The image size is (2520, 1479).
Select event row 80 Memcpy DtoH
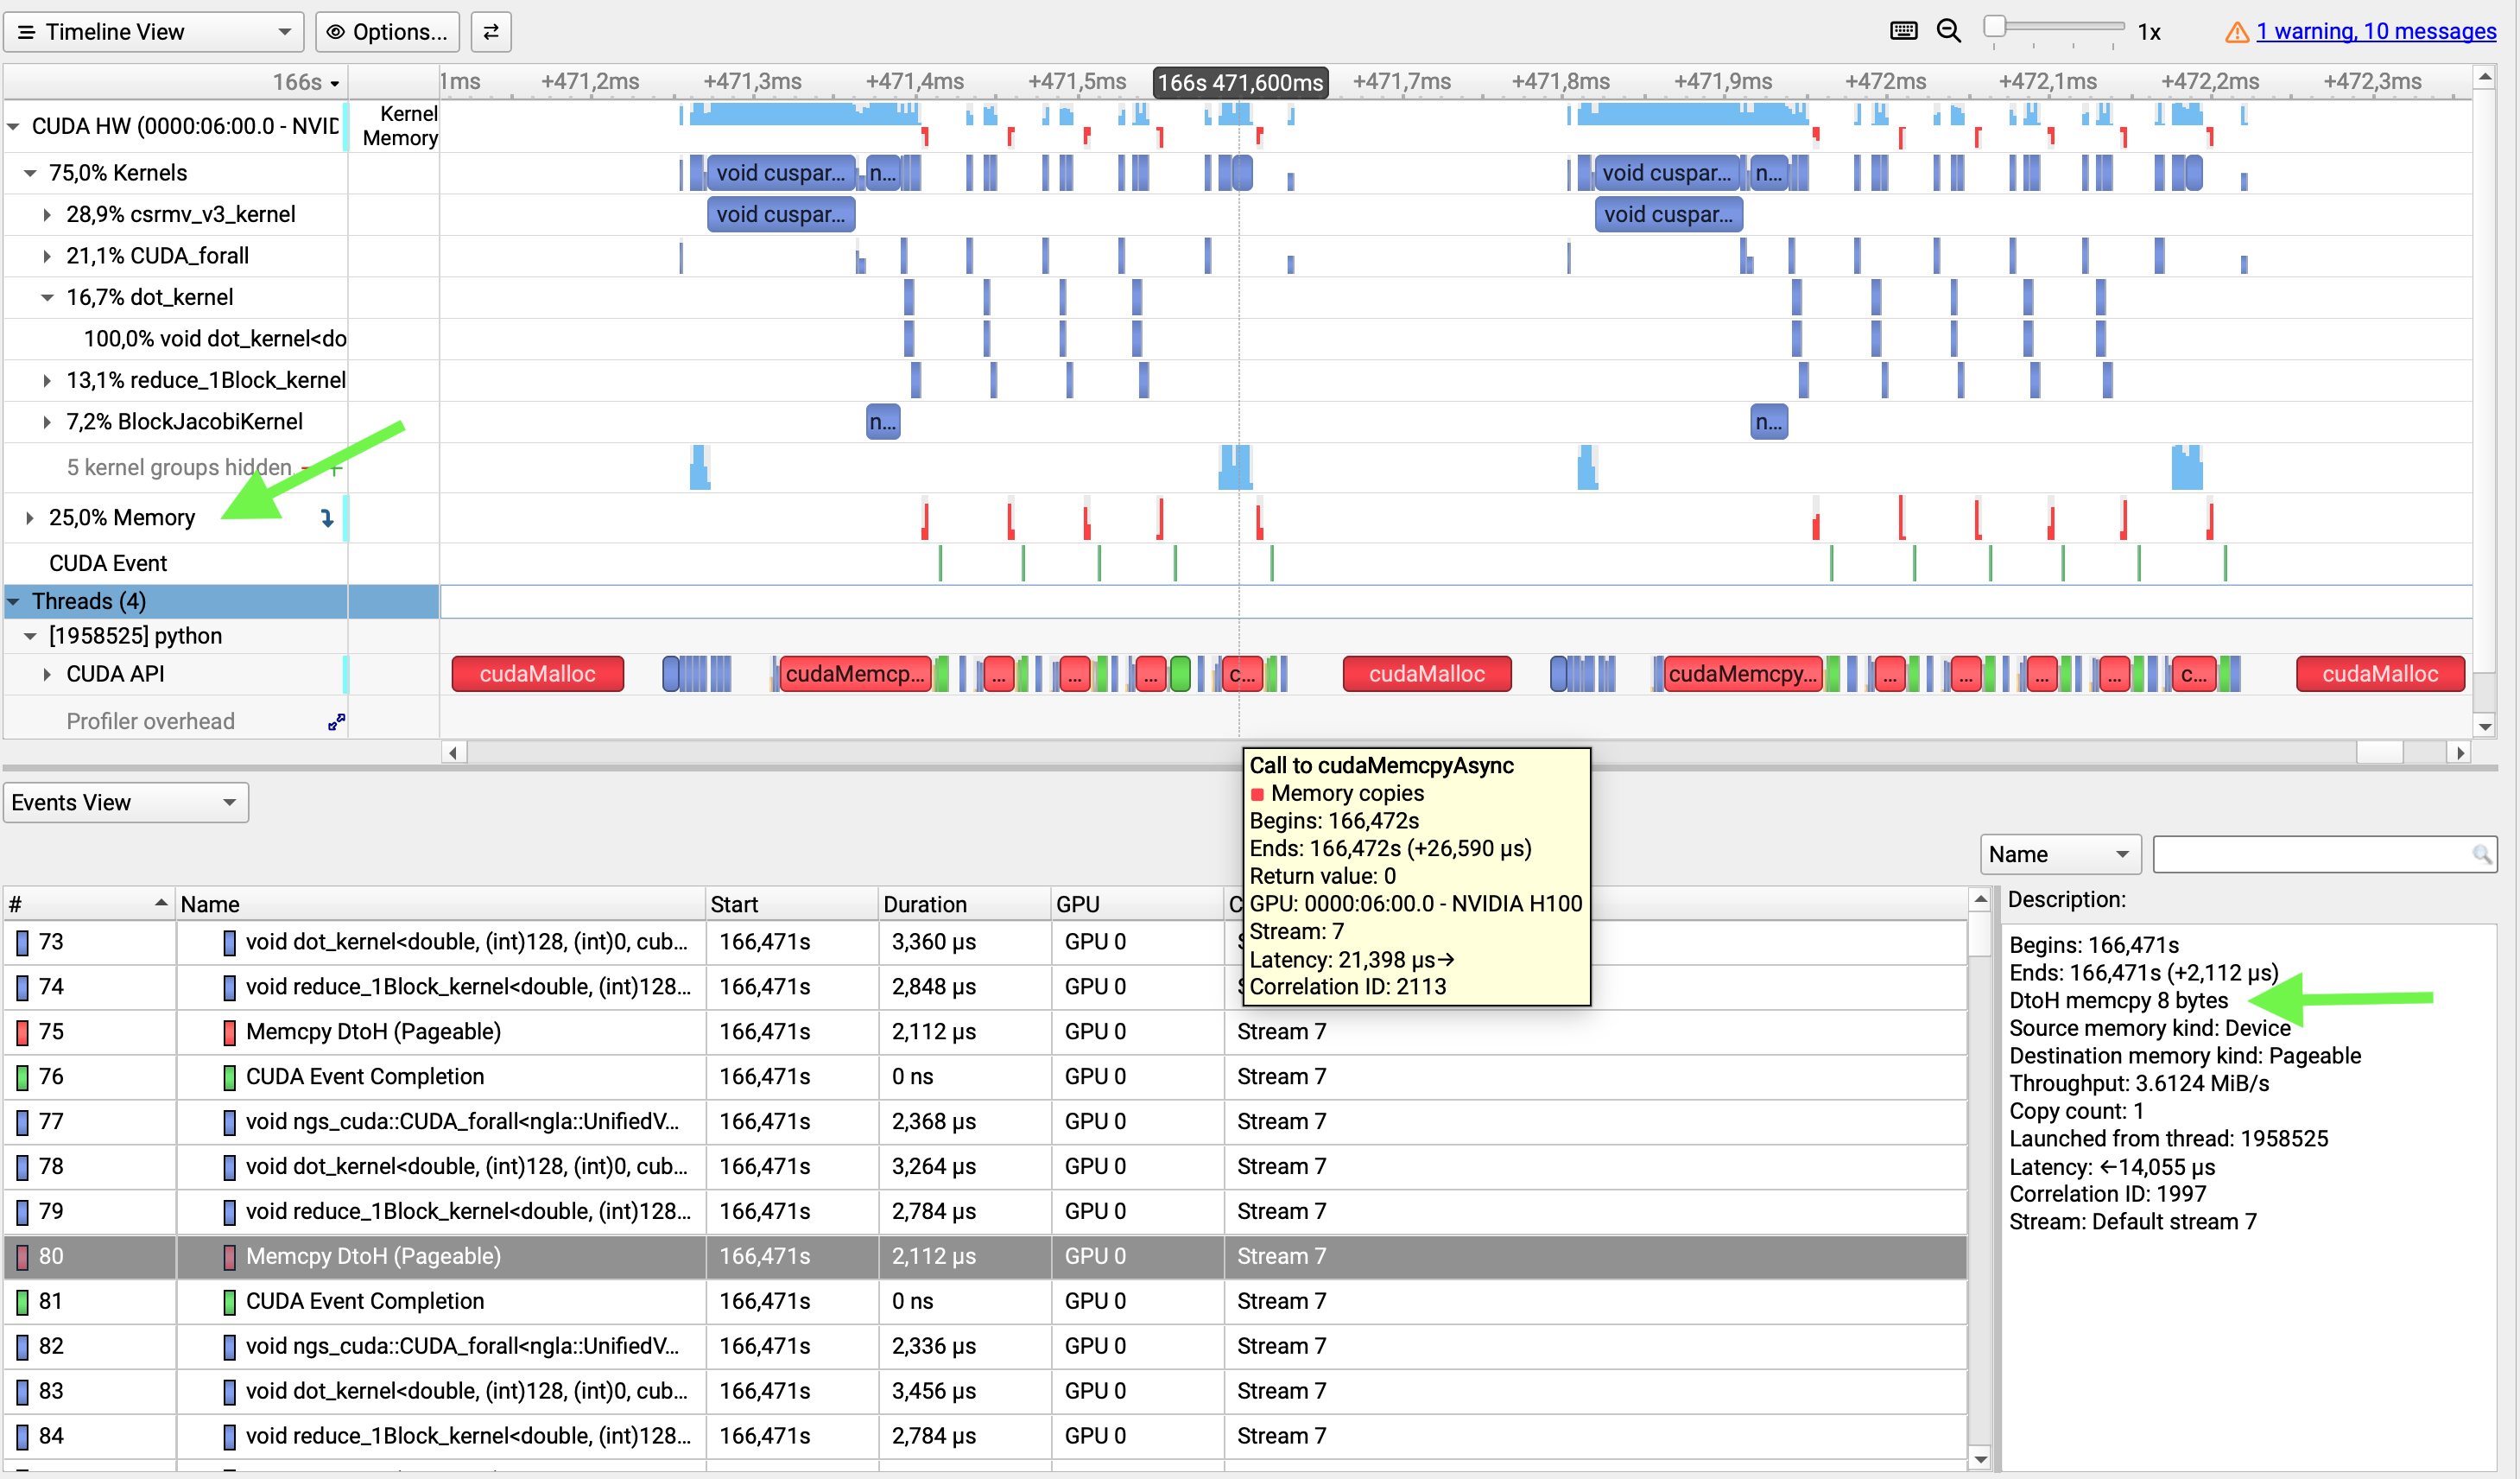point(985,1258)
